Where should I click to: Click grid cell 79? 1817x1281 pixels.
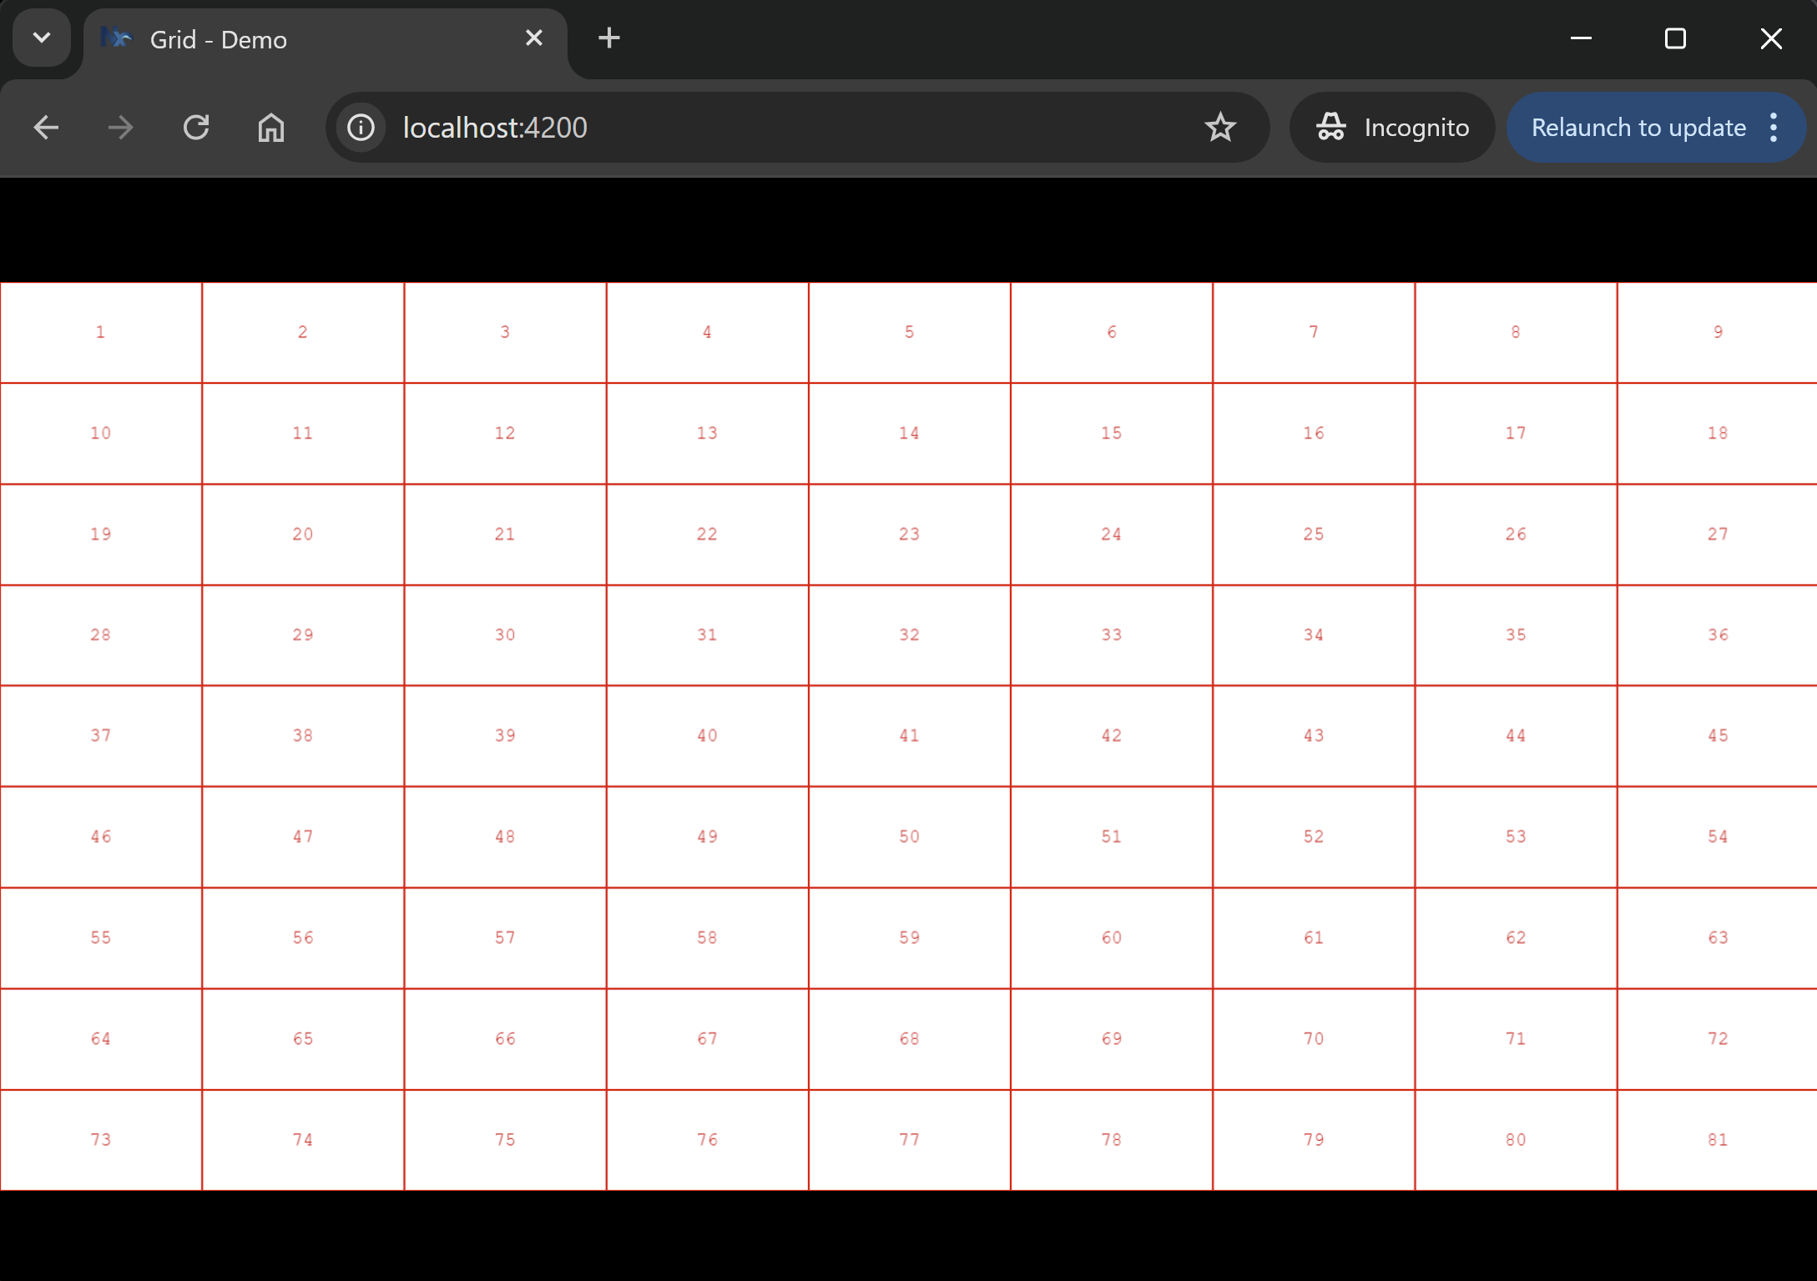[x=1314, y=1141]
